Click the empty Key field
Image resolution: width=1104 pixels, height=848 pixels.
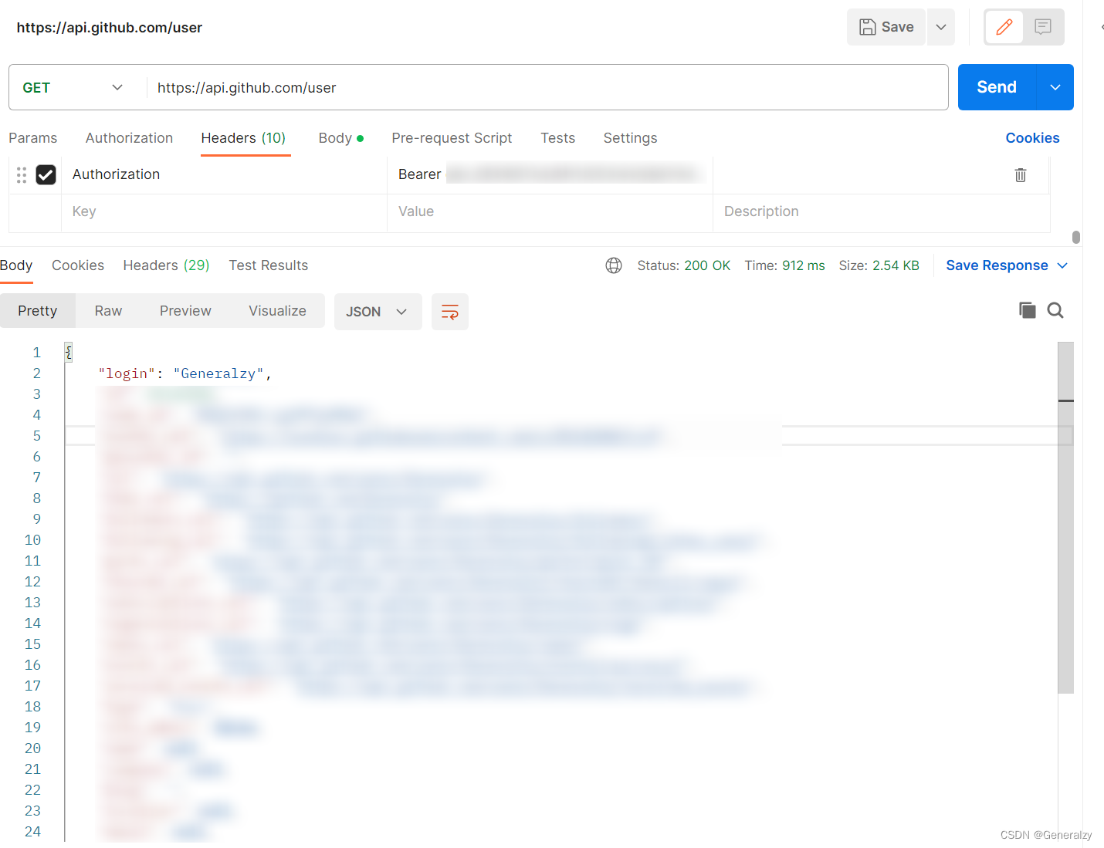click(224, 212)
